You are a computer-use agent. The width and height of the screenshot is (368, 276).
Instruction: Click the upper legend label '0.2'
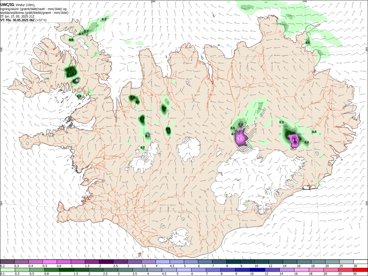[x=3, y=266]
